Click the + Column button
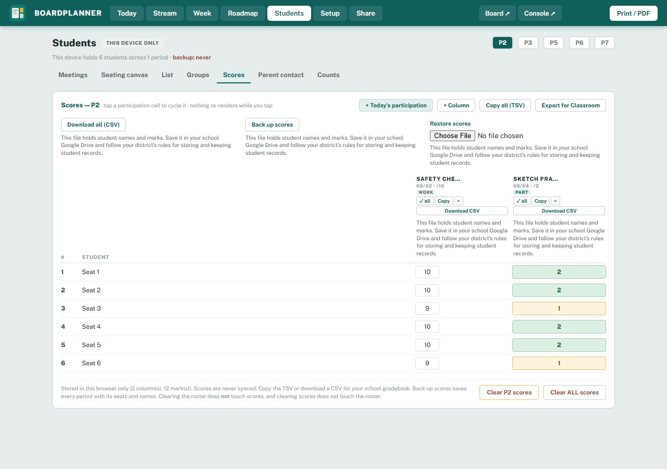667x469 pixels. click(456, 105)
